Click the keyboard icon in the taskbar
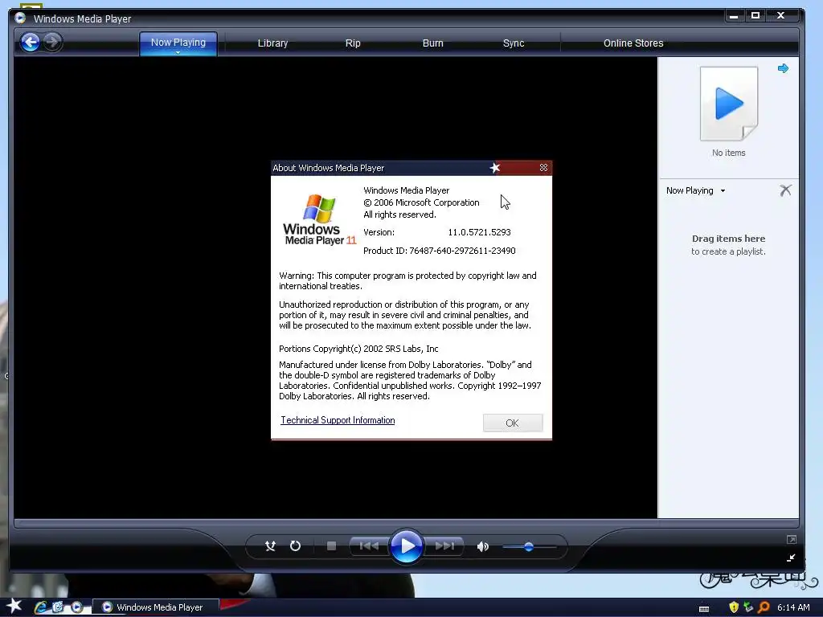Screen dimensions: 823x617 click(704, 609)
